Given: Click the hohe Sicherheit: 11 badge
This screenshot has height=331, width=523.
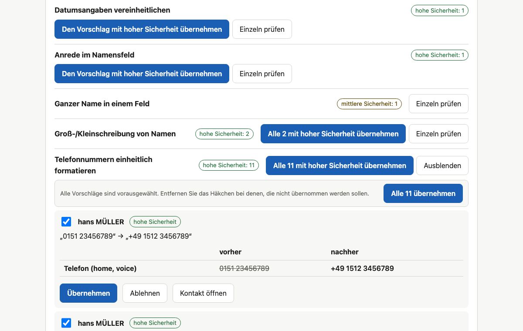Looking at the screenshot, I should point(229,165).
